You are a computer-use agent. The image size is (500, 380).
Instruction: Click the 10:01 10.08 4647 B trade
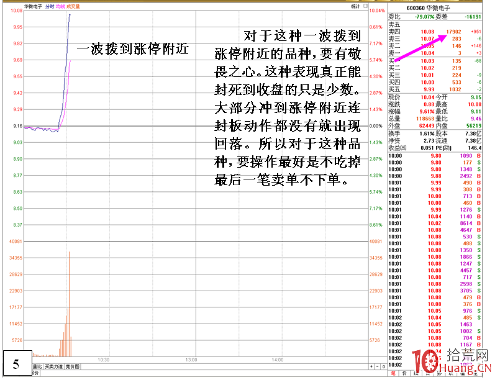coord(435,230)
